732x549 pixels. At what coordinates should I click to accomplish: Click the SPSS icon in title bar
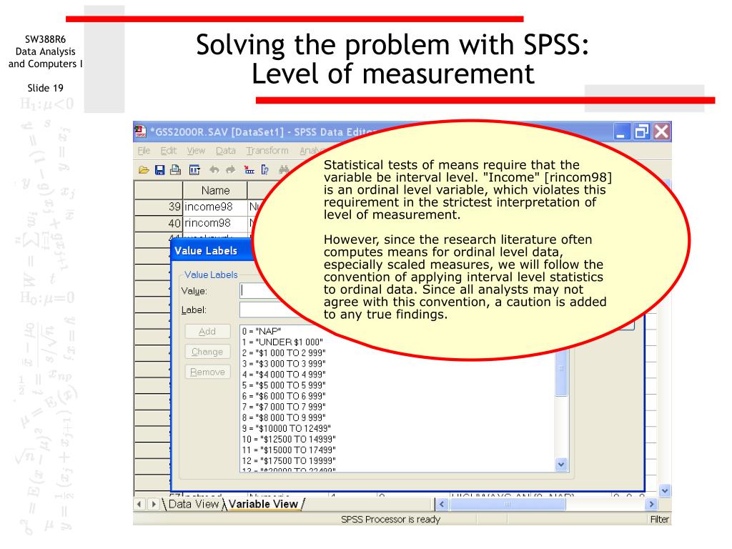[141, 132]
